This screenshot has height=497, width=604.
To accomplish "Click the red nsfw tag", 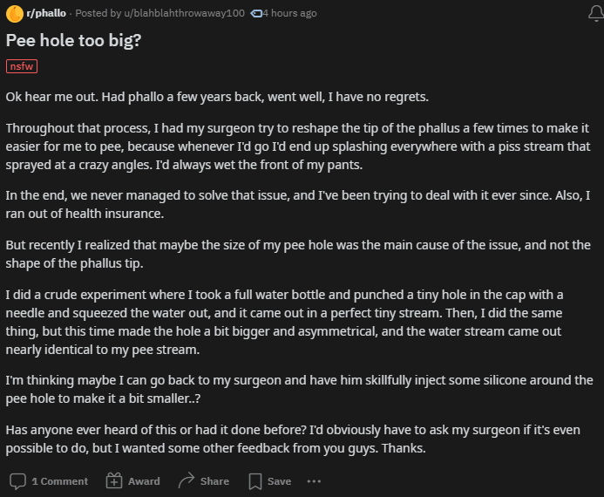I will click(22, 66).
